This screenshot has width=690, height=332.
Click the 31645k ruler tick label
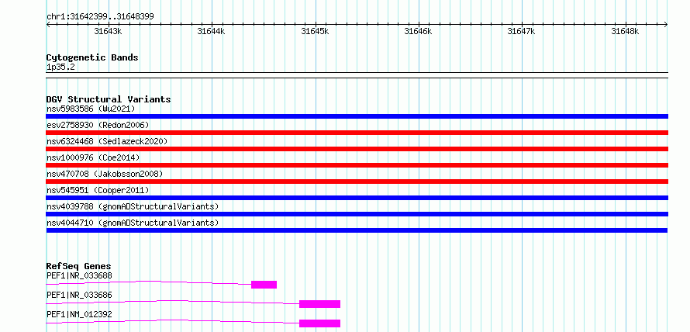tap(315, 31)
